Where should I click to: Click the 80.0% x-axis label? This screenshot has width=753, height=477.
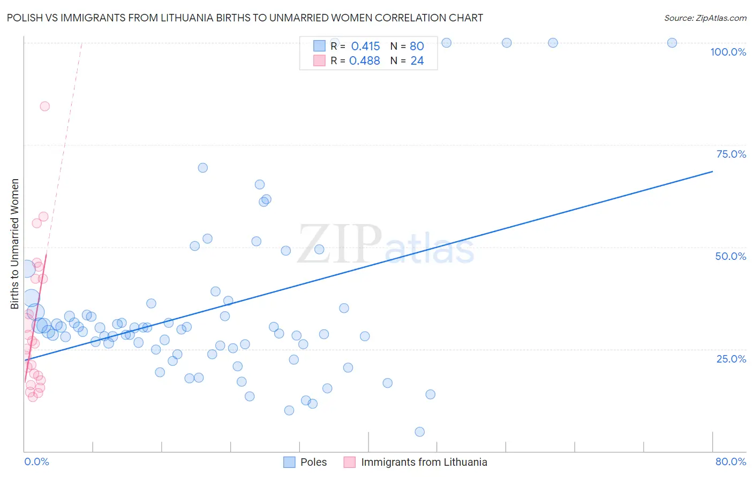click(731, 461)
